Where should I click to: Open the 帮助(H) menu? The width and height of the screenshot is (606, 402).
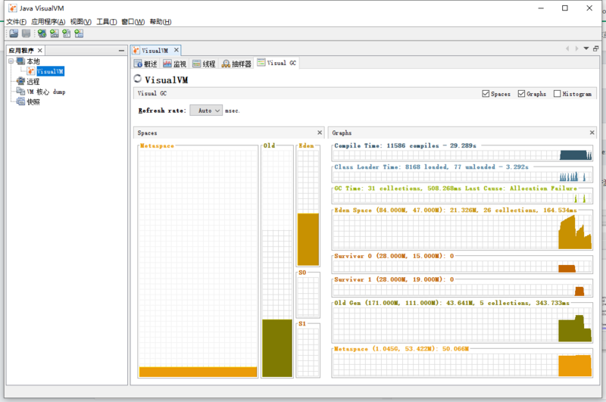pyautogui.click(x=161, y=22)
